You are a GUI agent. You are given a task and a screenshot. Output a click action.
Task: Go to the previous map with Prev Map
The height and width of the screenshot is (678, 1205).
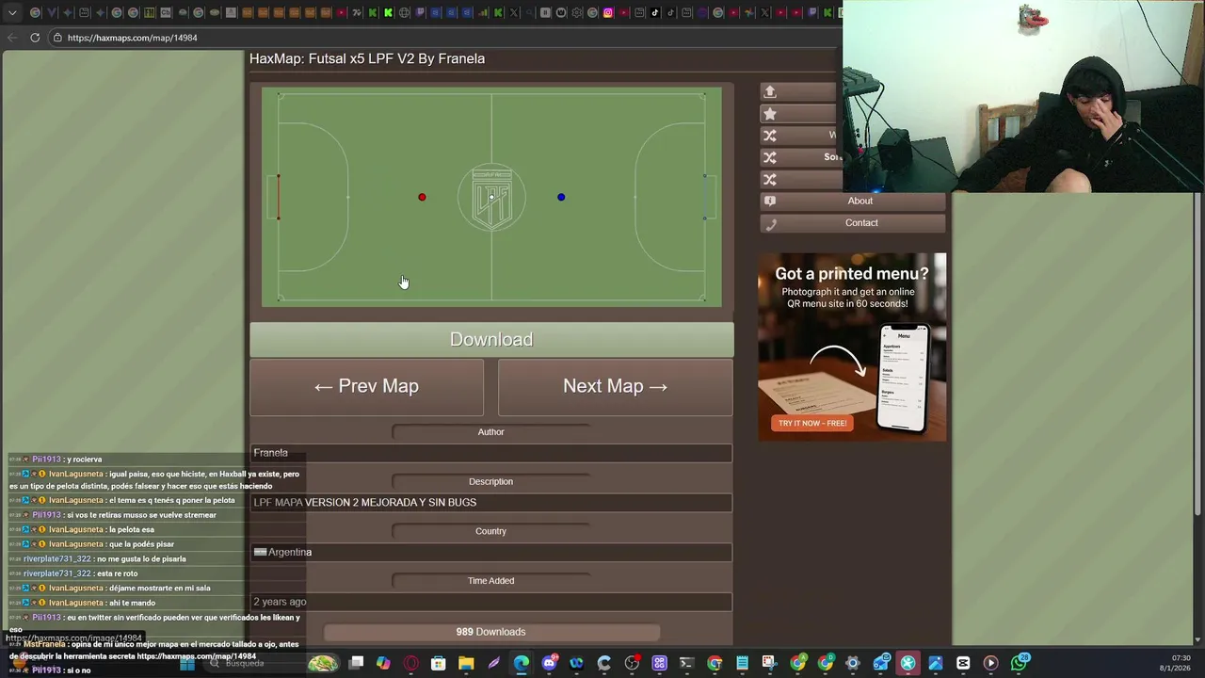(366, 386)
